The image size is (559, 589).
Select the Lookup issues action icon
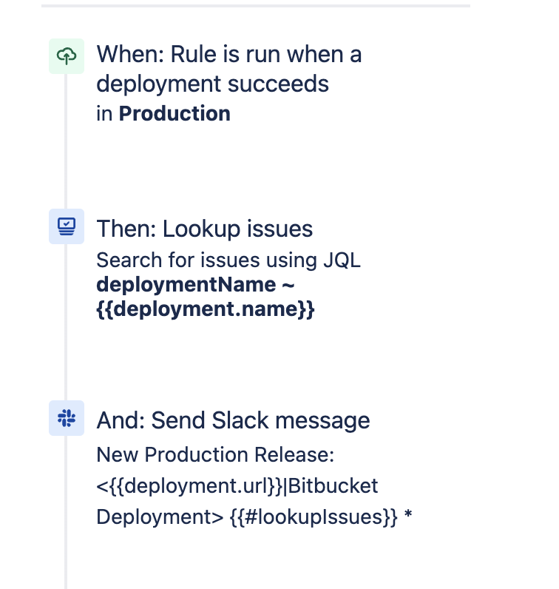pos(67,226)
